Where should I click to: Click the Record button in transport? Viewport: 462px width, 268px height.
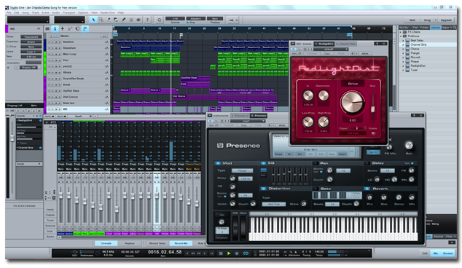click(237, 253)
